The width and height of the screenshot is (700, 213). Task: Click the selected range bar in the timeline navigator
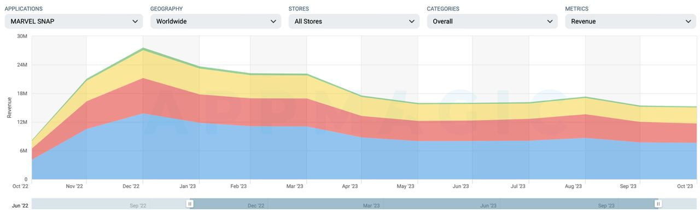pos(424,204)
